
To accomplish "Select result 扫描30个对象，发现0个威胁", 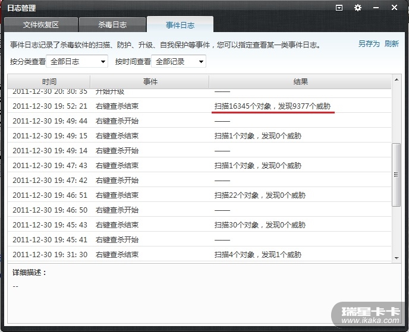I will pyautogui.click(x=260, y=225).
